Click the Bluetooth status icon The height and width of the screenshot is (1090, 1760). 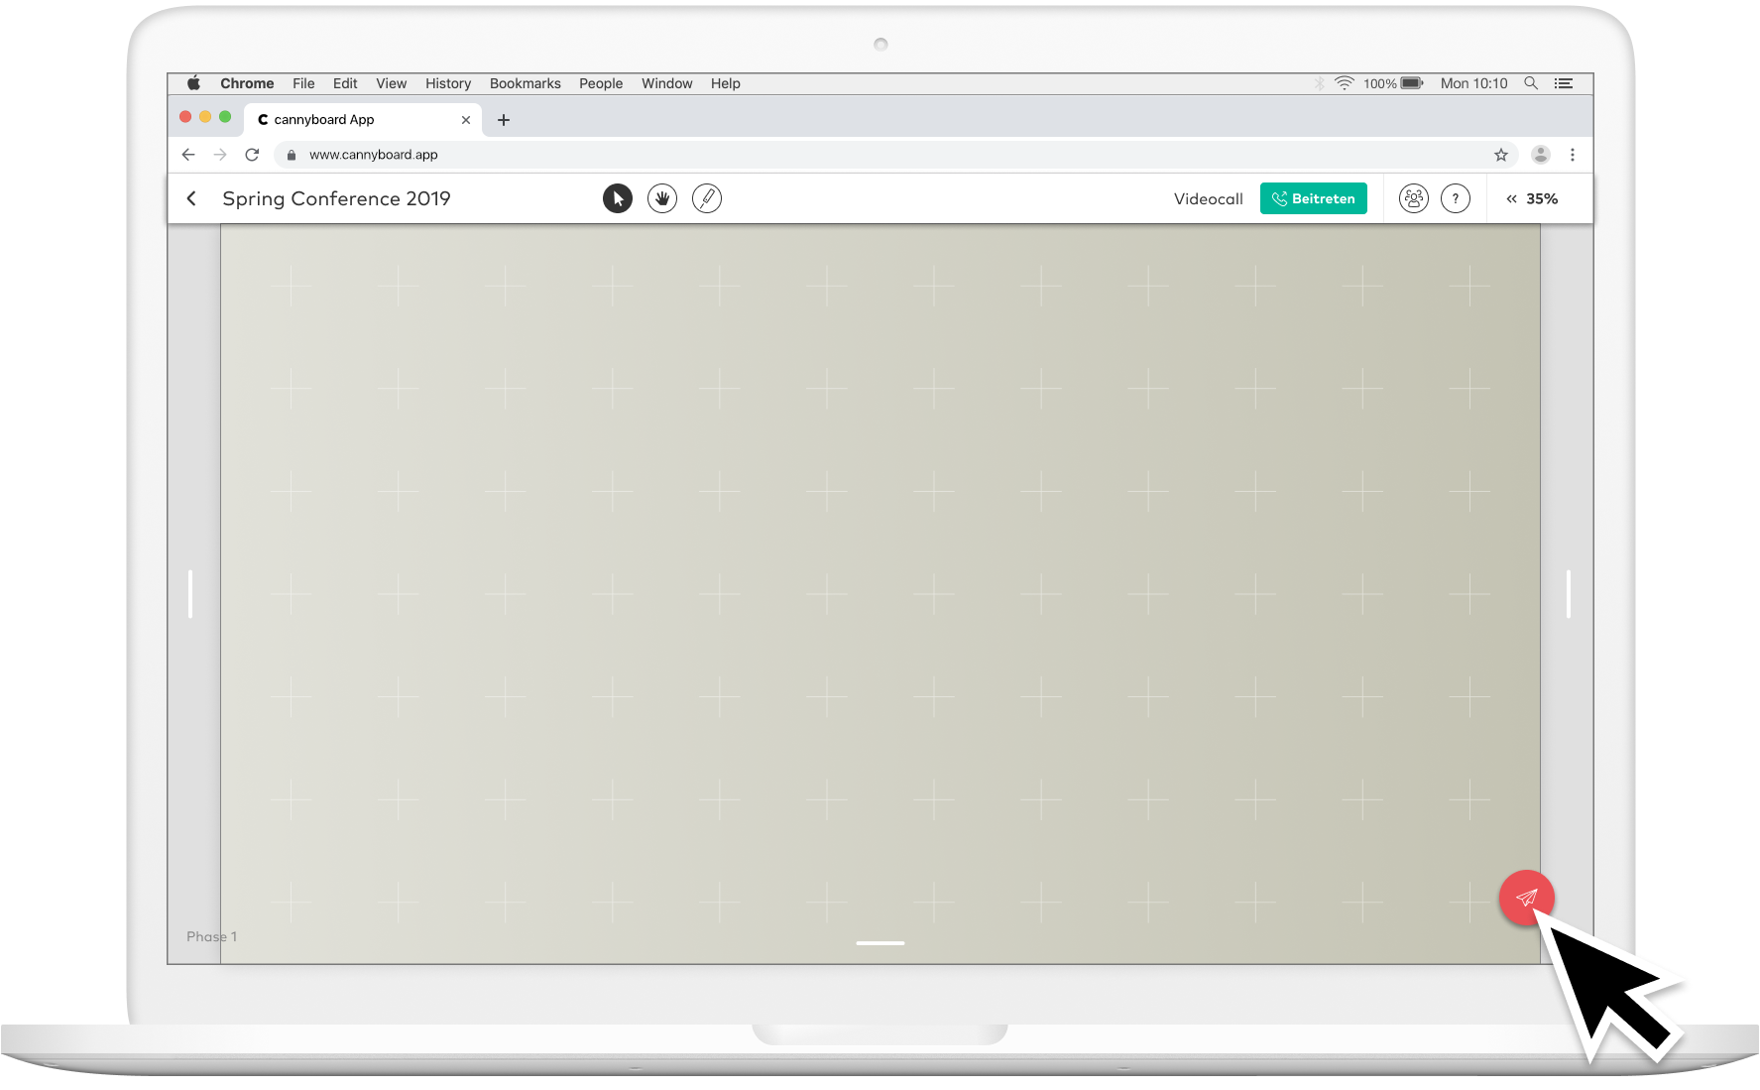click(1320, 83)
